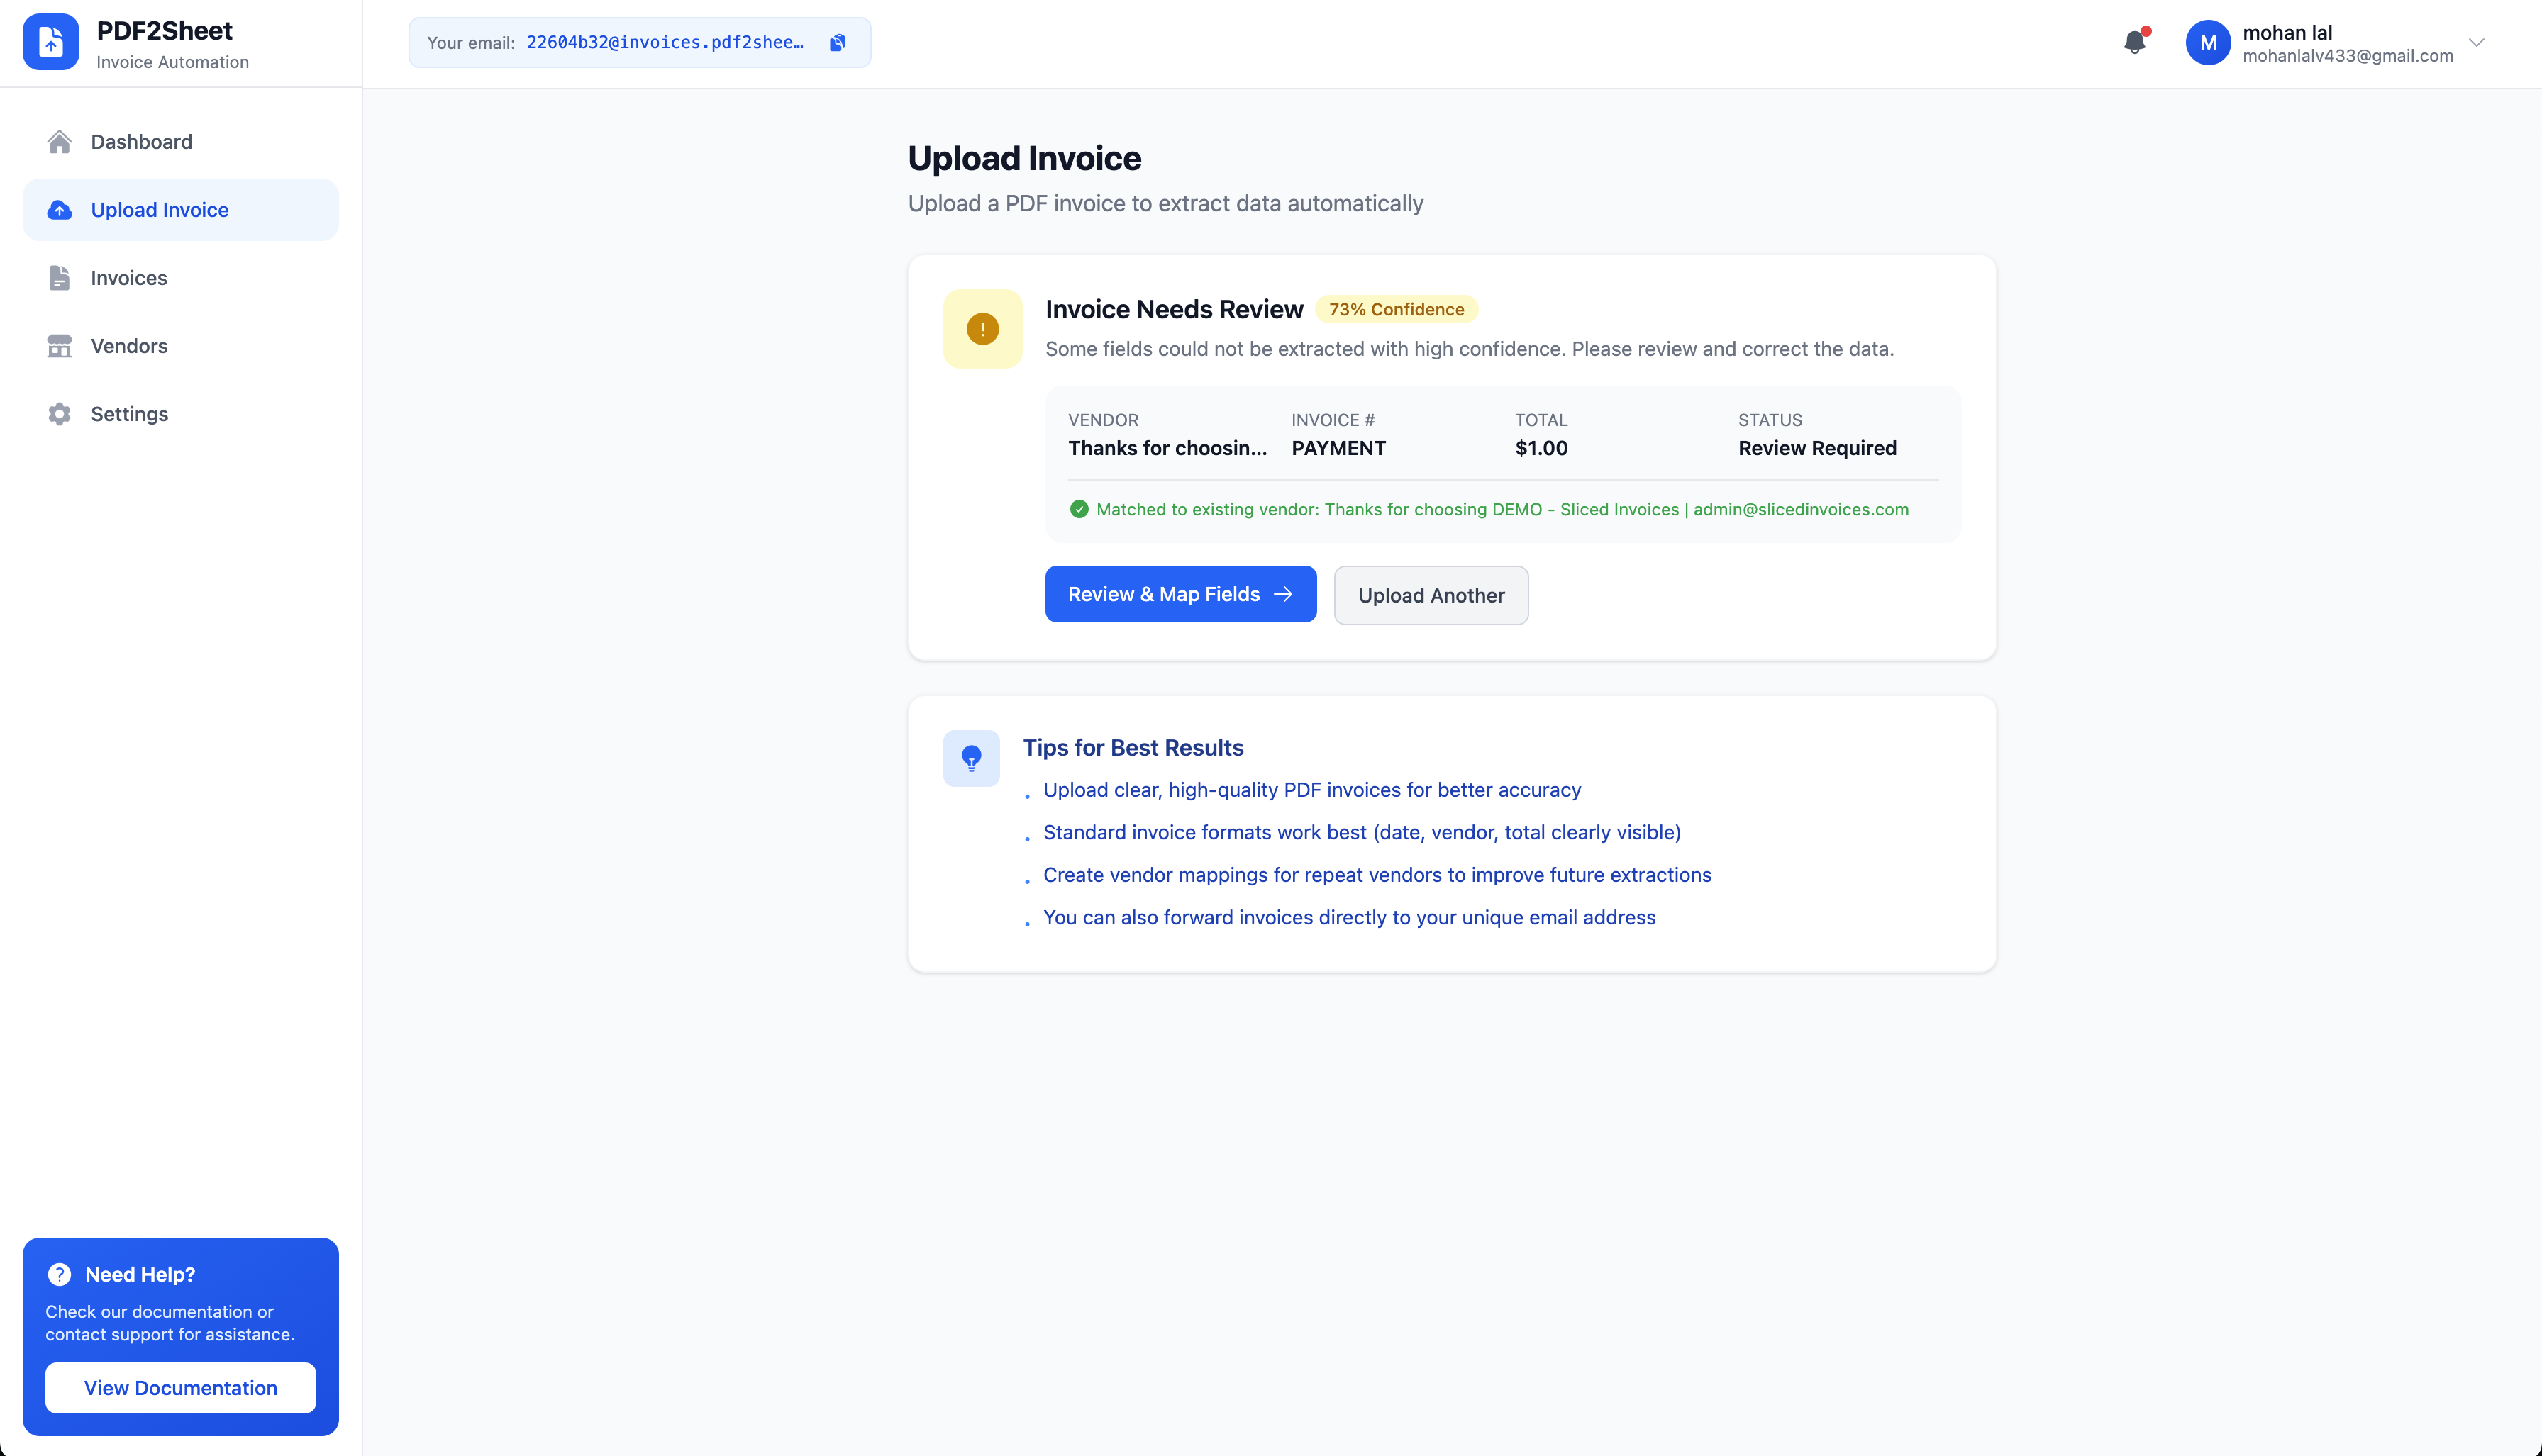Click Review & Map Fields button
Viewport: 2542px width, 1456px height.
tap(1180, 594)
